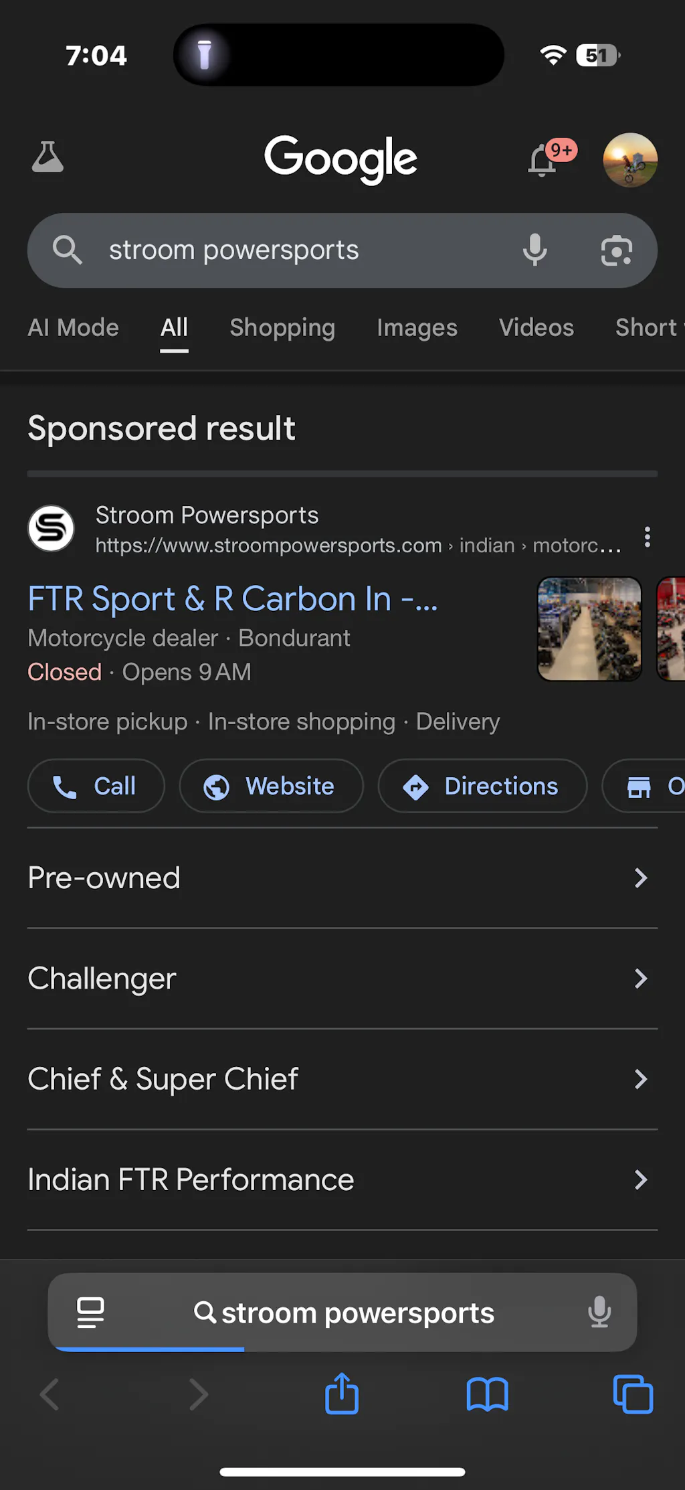Switch to AI Mode tab

[x=73, y=327]
